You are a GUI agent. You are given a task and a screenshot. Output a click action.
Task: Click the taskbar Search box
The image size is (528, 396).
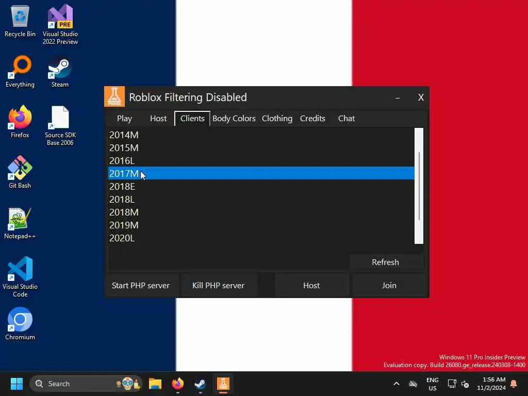tap(86, 384)
